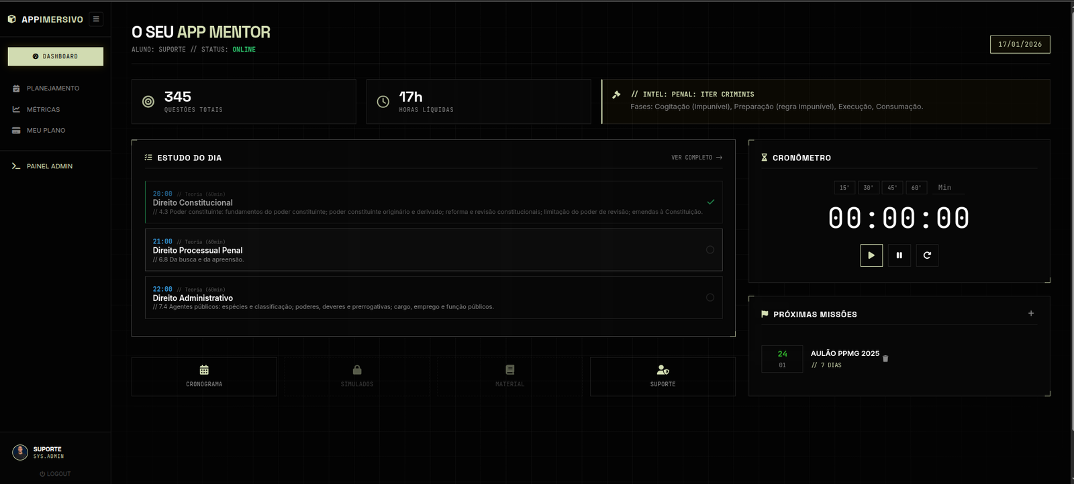Mark Direito Administrativo as done
Screen dimensions: 1074x484
[710, 298]
